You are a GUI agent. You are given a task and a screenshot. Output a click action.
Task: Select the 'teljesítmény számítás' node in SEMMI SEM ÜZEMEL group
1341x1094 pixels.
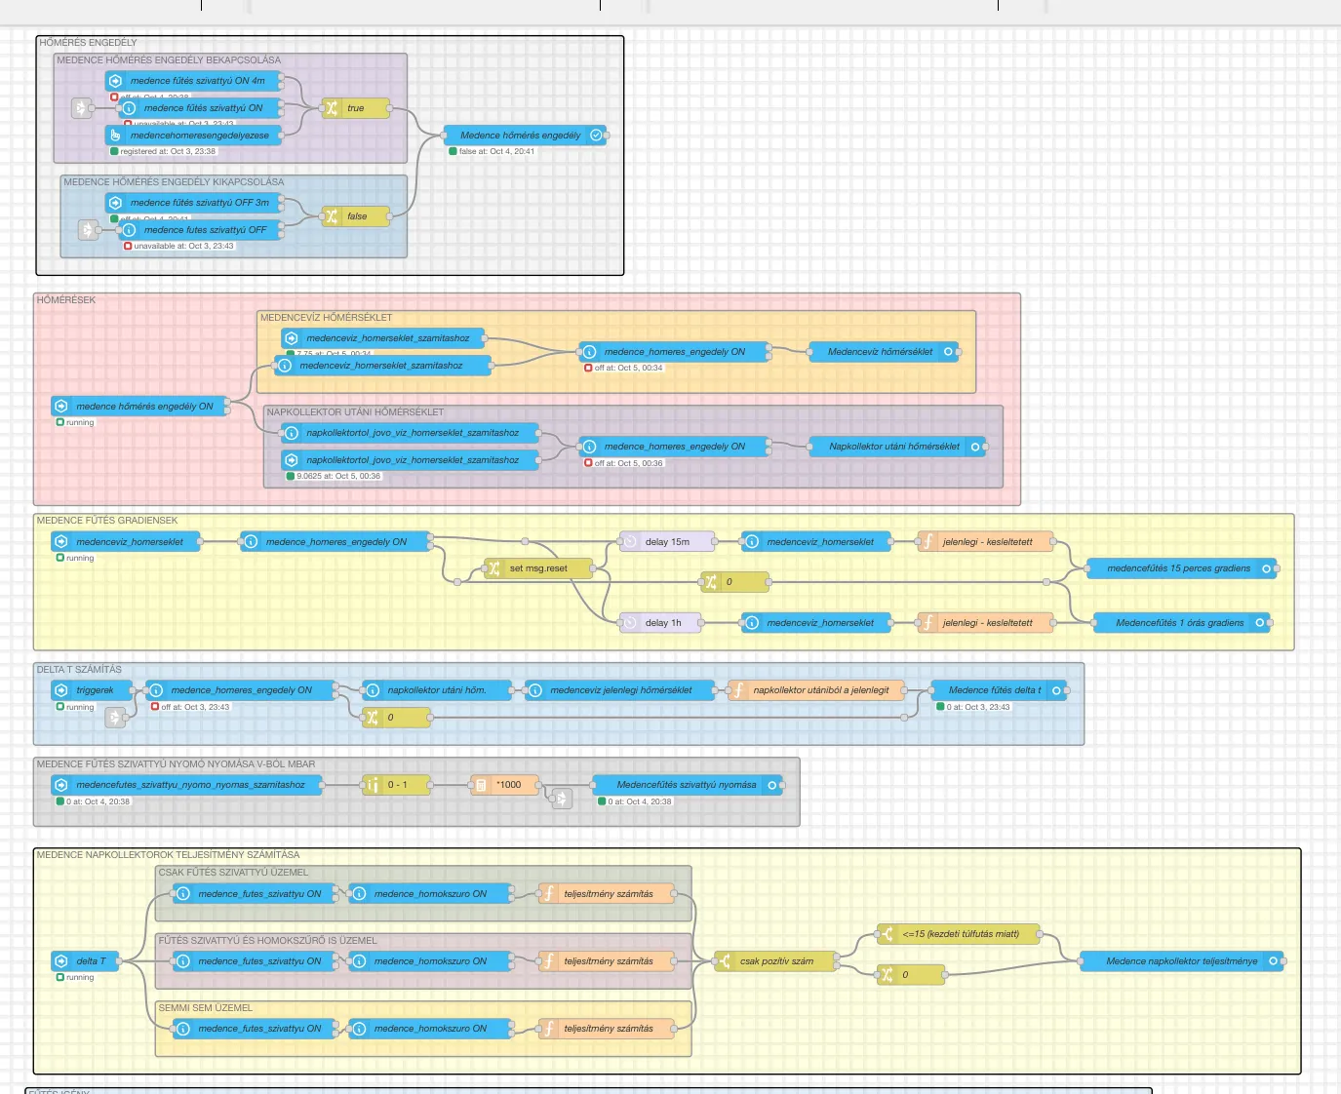[x=606, y=1029]
